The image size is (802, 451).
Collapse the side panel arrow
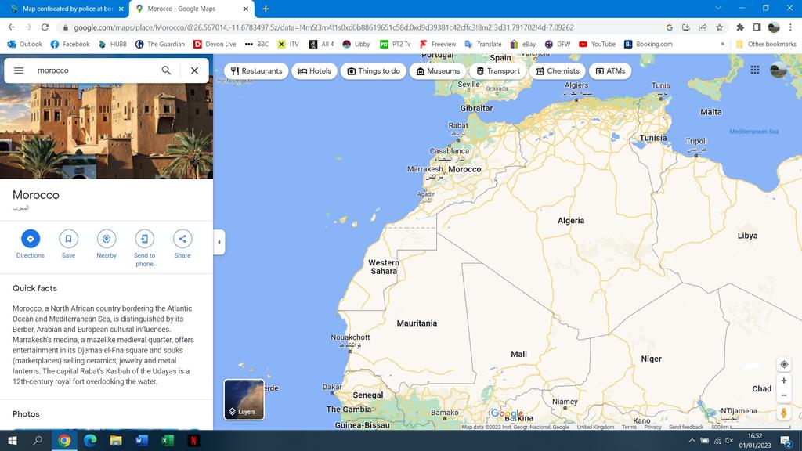point(219,242)
